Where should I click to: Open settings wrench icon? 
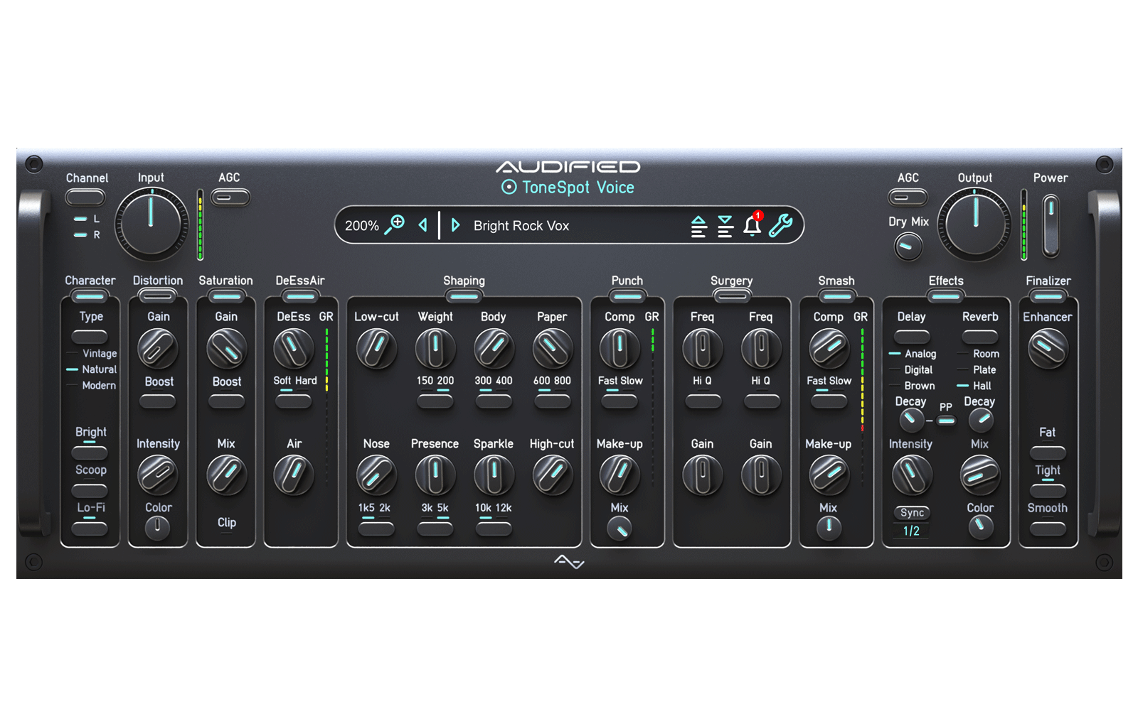[780, 225]
